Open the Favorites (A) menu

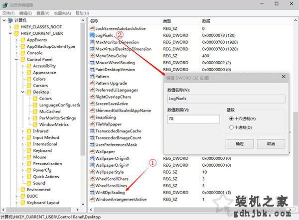tap(62, 13)
